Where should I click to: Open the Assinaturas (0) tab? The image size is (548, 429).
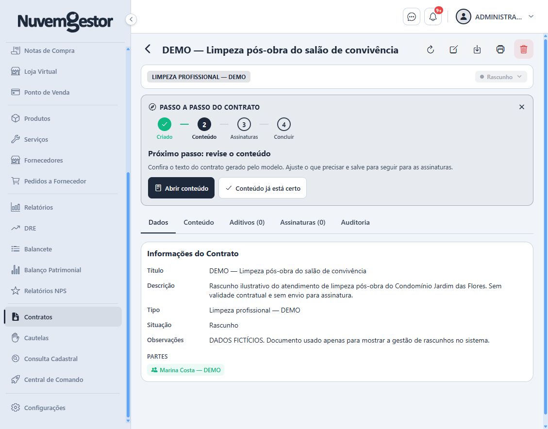(x=303, y=223)
